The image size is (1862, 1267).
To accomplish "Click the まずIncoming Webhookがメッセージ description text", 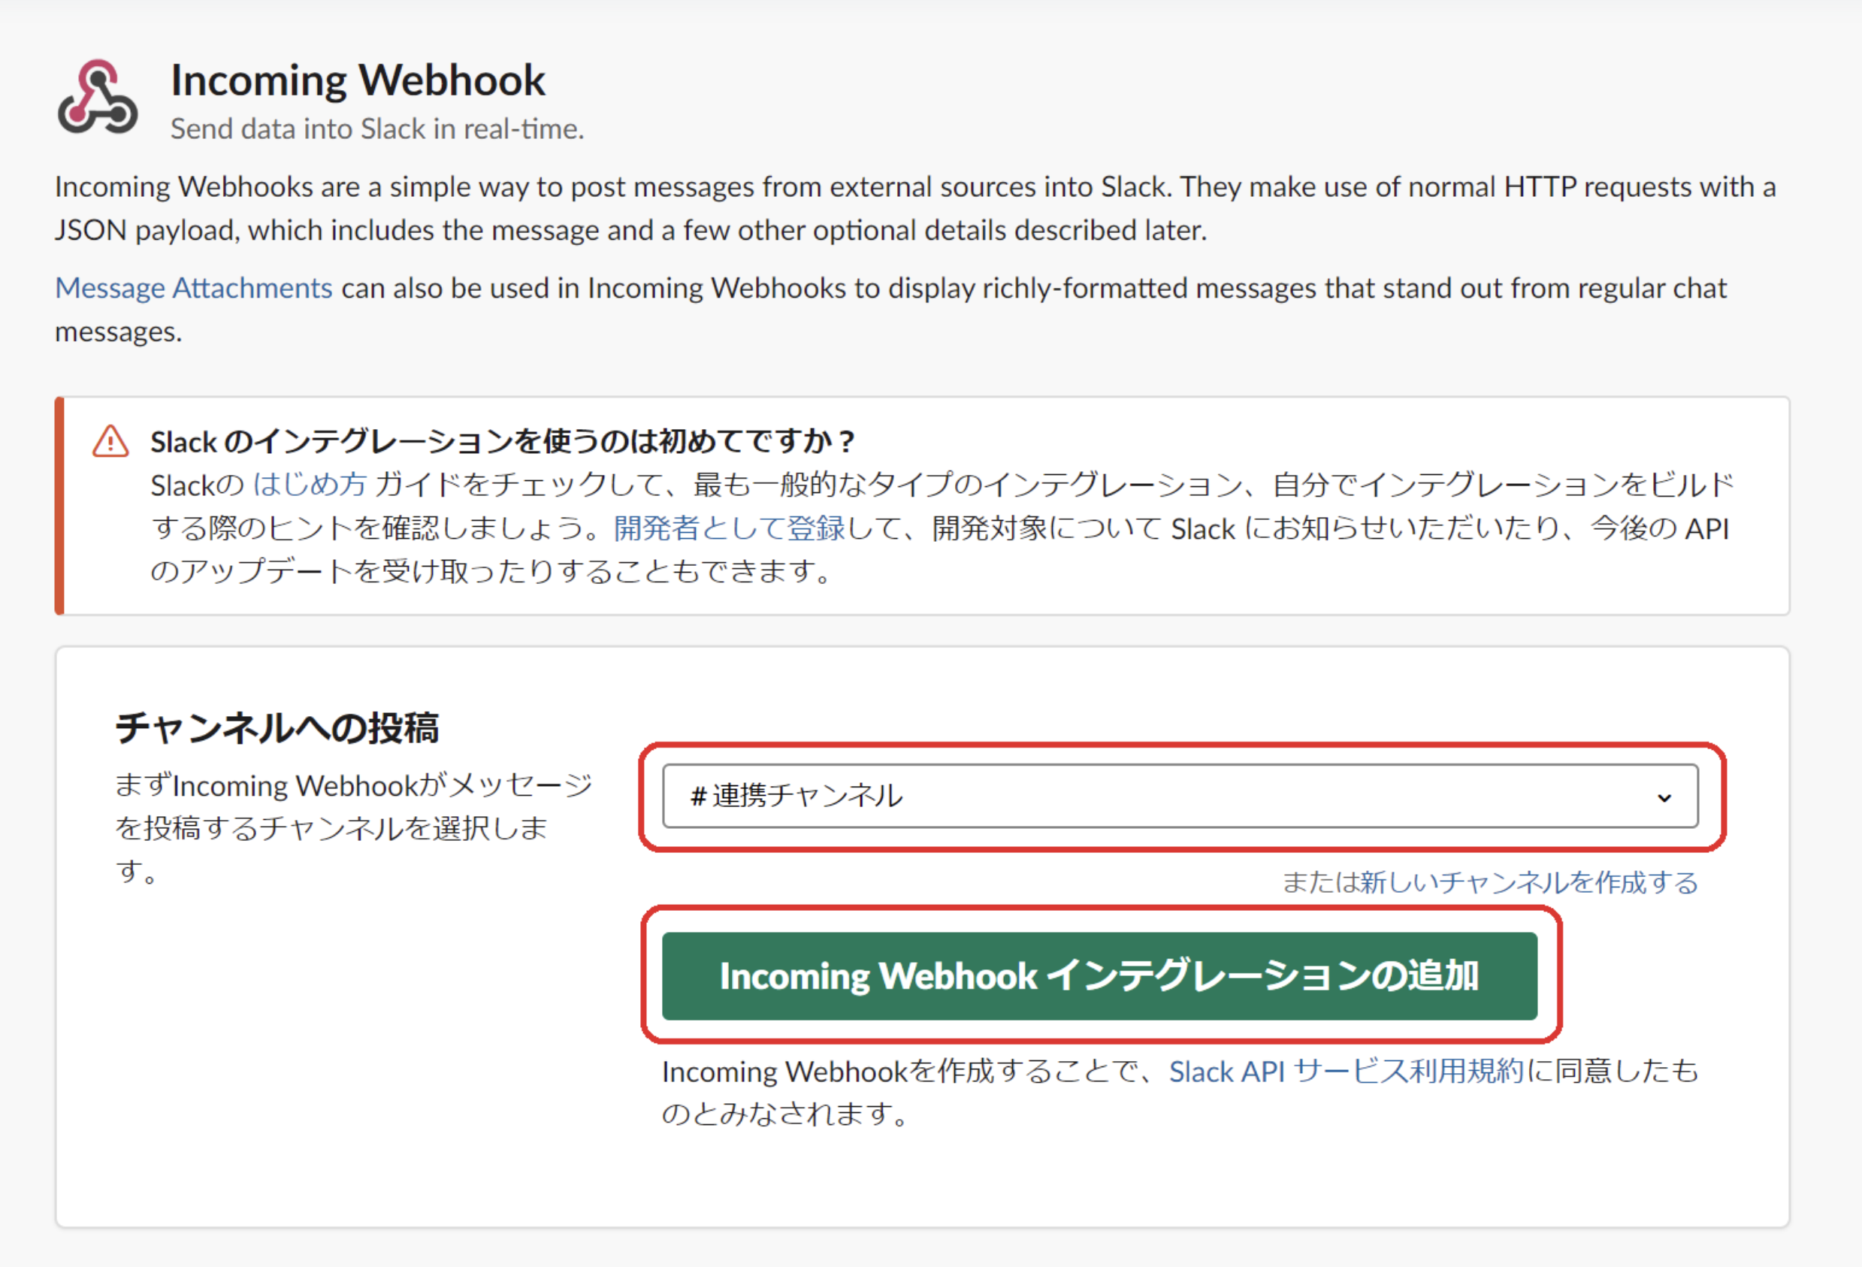I will (x=353, y=828).
